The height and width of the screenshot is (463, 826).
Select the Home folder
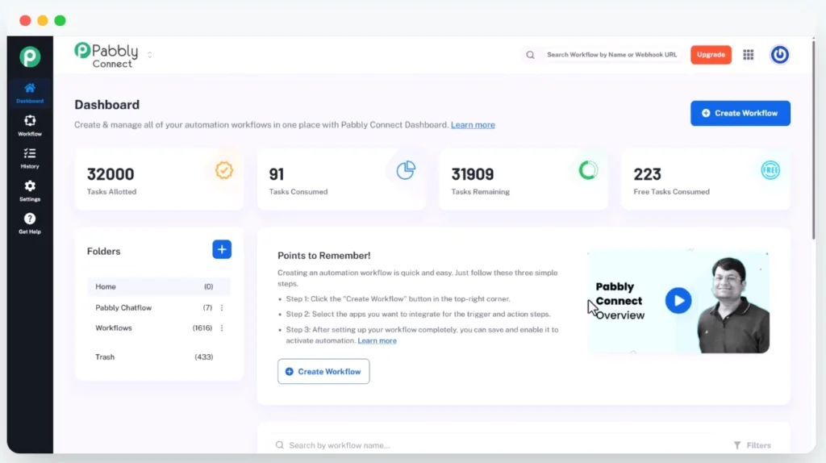[x=159, y=286]
